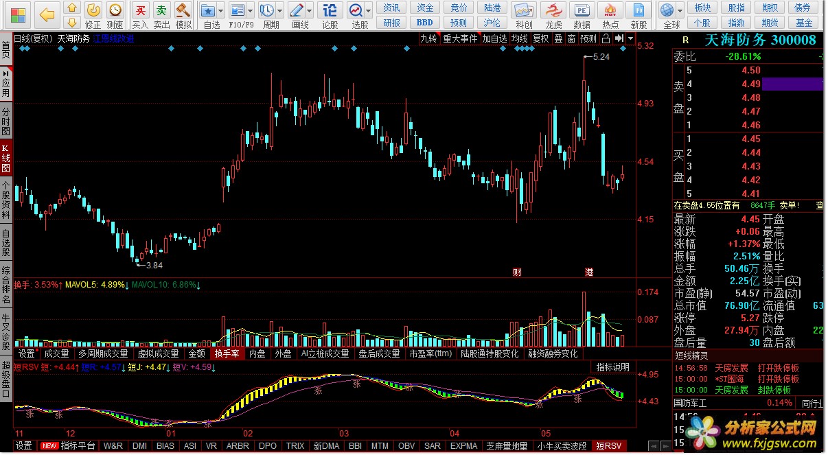Click the 3.84 low price label
The width and height of the screenshot is (828, 455).
pos(154,265)
